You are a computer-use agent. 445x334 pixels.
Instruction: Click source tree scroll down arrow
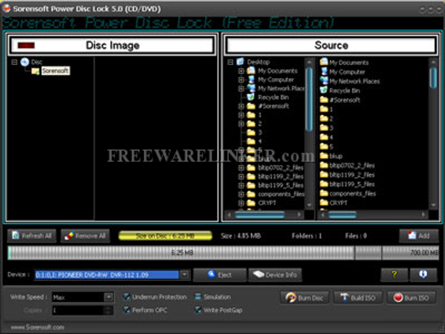point(309,205)
